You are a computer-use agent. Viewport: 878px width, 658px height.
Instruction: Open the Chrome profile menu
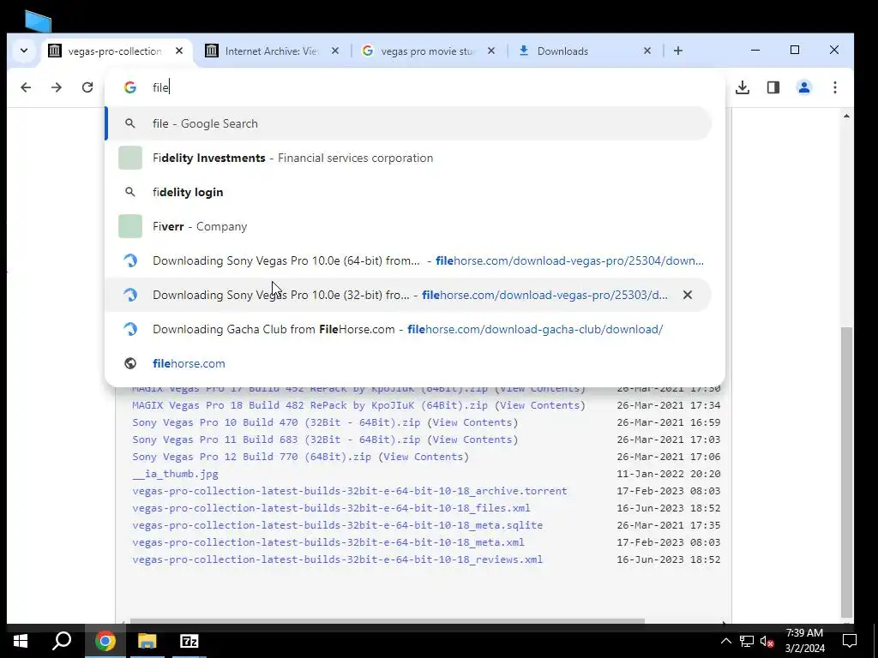[804, 87]
